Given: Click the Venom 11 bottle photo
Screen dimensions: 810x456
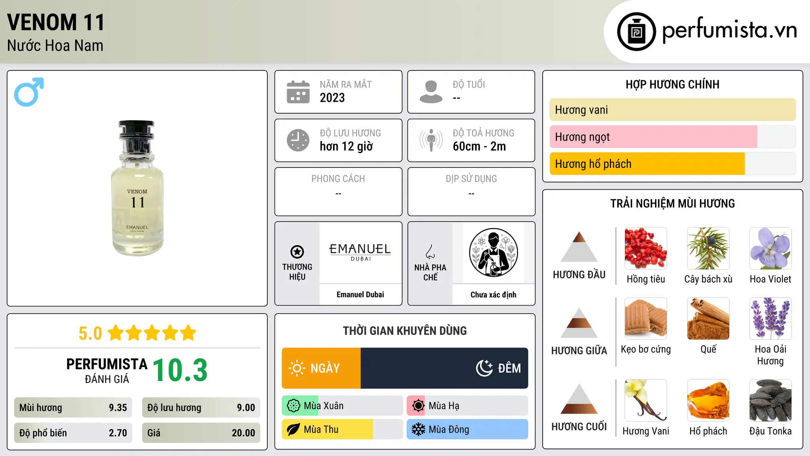Looking at the screenshot, I should click(x=137, y=188).
